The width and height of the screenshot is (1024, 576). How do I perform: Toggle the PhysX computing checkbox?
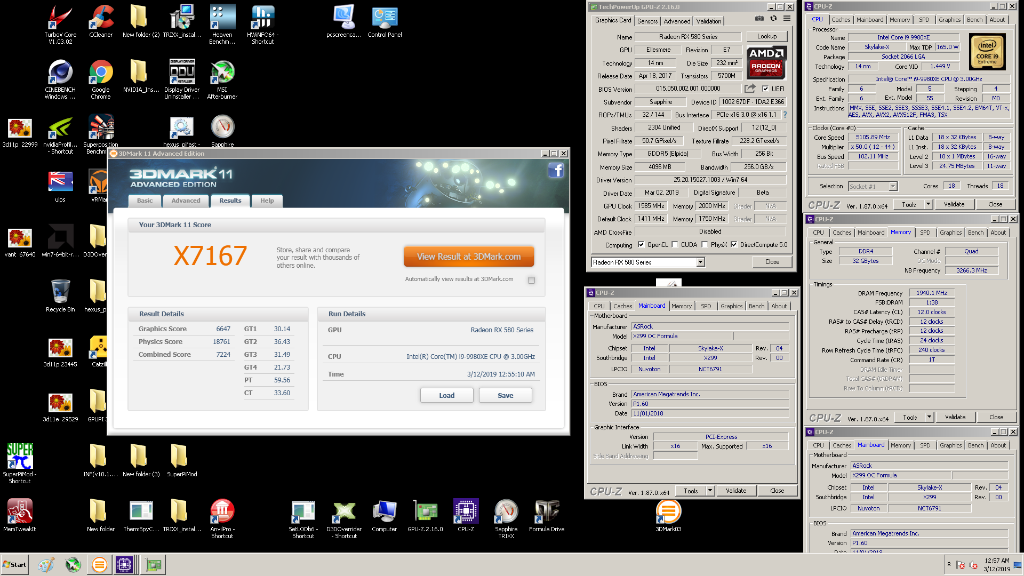705,245
